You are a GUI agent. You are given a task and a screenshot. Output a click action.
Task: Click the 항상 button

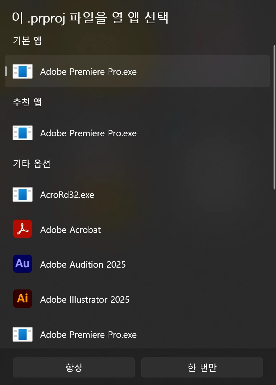(x=74, y=367)
